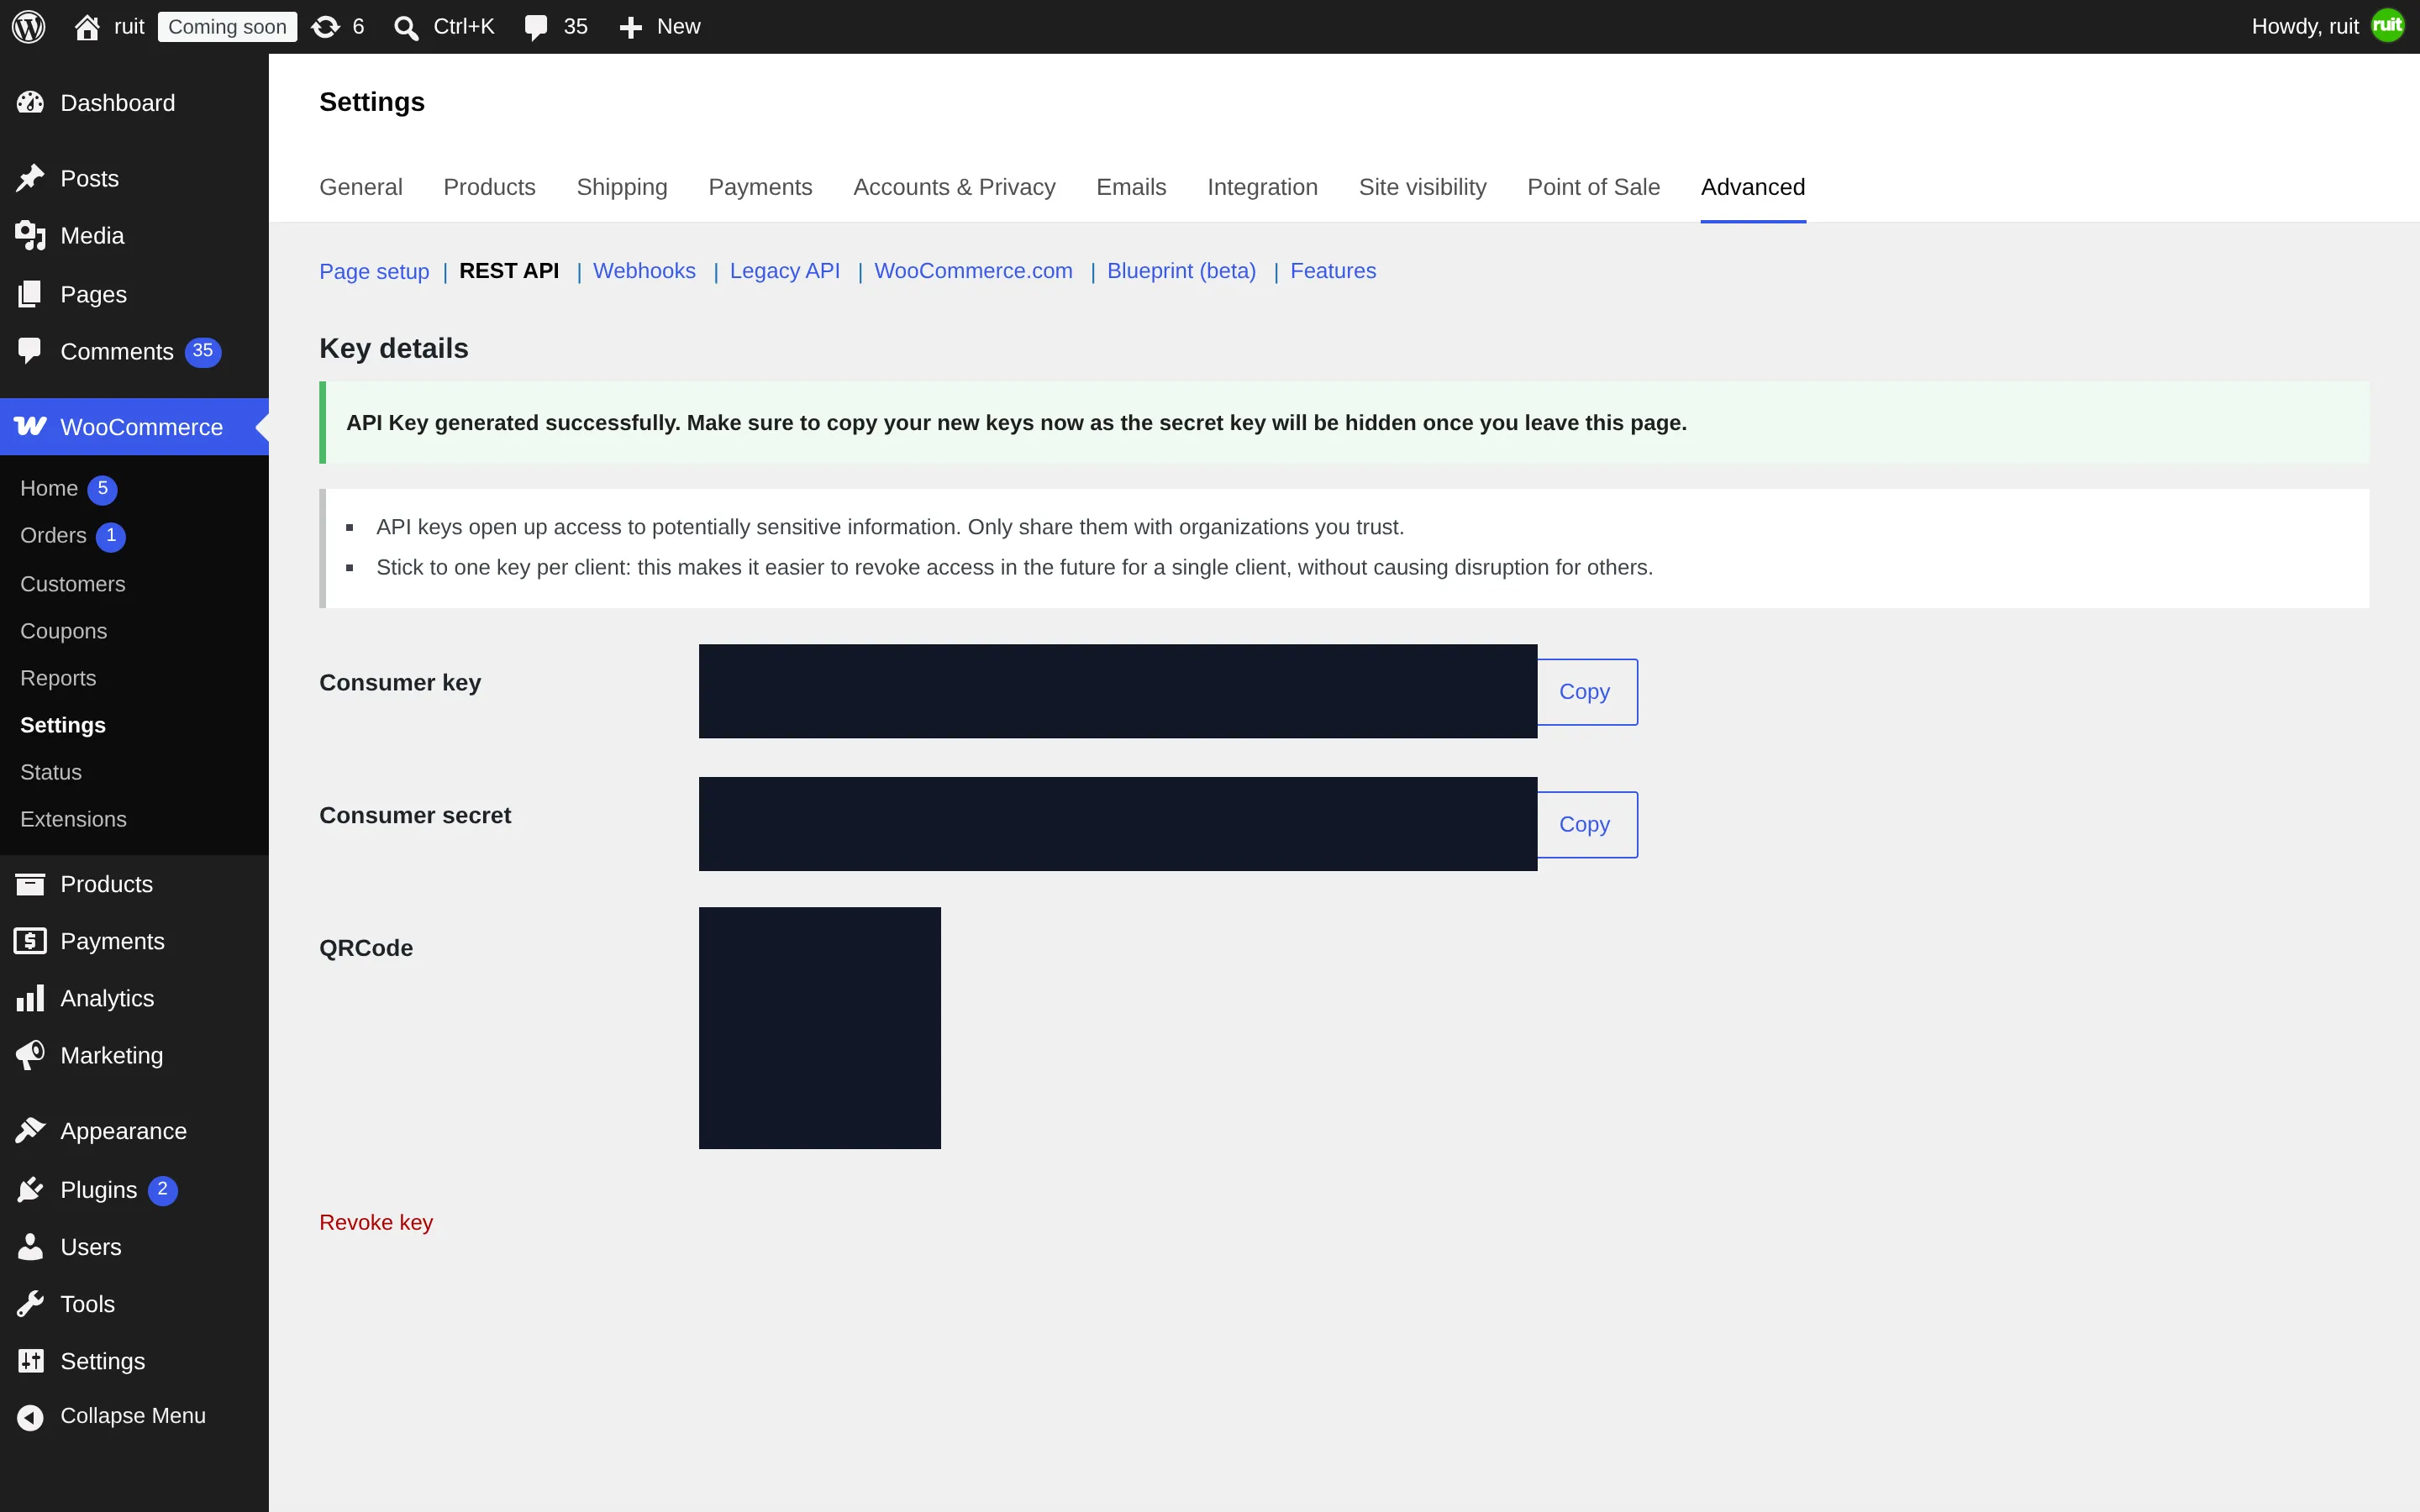Open the Page setup link
The width and height of the screenshot is (2420, 1512).
coord(374,271)
